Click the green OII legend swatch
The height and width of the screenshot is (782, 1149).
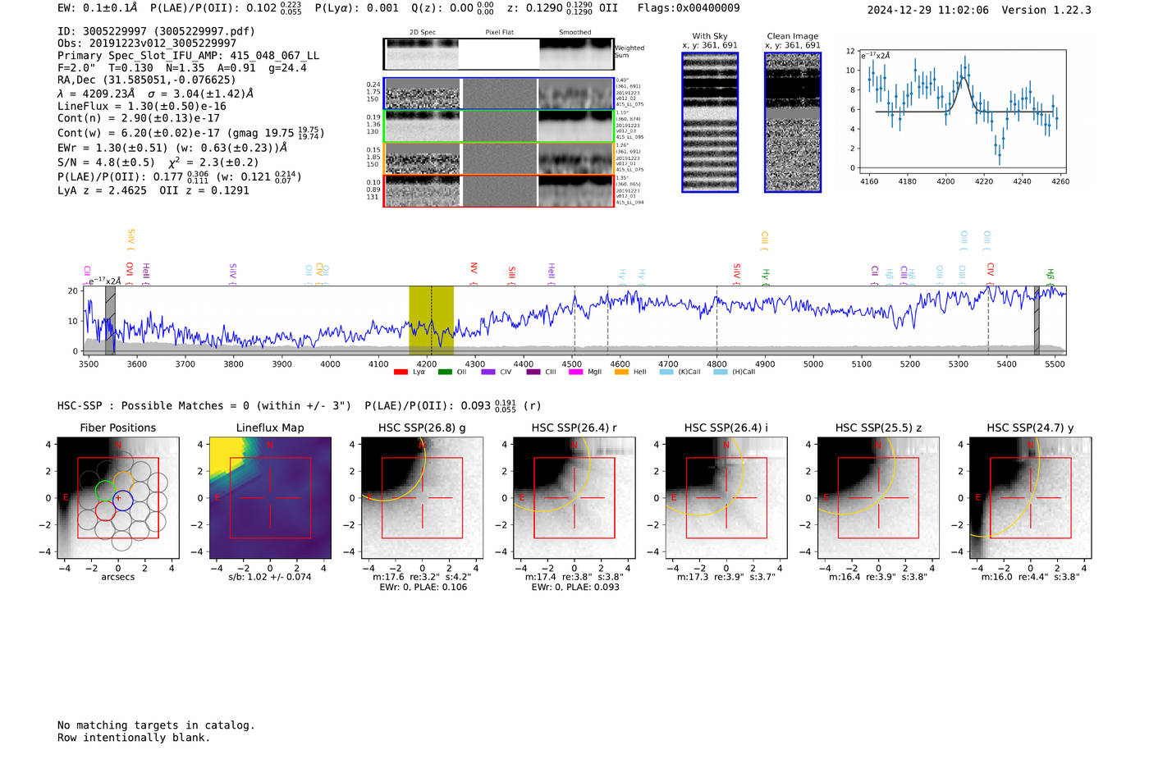tap(445, 372)
